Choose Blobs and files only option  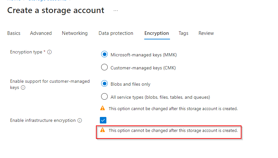coord(104,84)
